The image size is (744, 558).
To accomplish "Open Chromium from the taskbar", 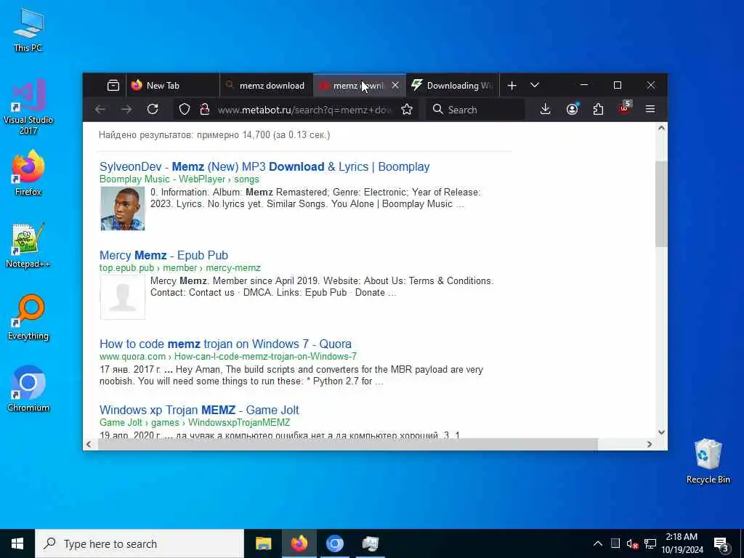I will tap(334, 543).
